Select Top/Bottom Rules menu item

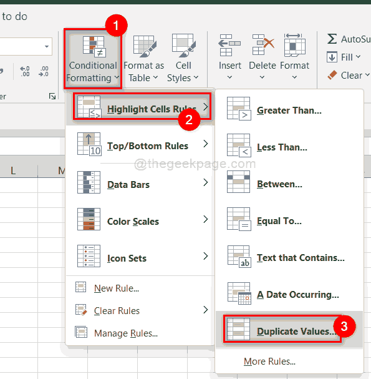(140, 144)
